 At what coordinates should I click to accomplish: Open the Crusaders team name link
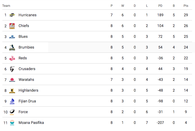tap(27, 69)
